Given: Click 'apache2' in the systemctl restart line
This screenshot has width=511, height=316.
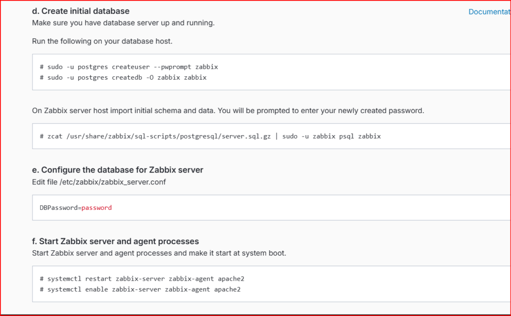Looking at the screenshot, I should pyautogui.click(x=231, y=279).
